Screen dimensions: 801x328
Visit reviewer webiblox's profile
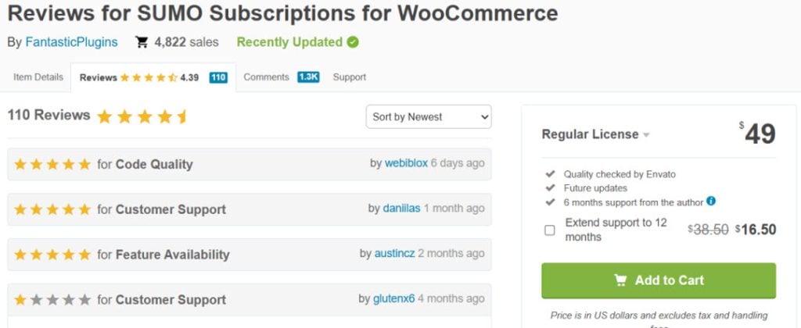[x=406, y=163]
